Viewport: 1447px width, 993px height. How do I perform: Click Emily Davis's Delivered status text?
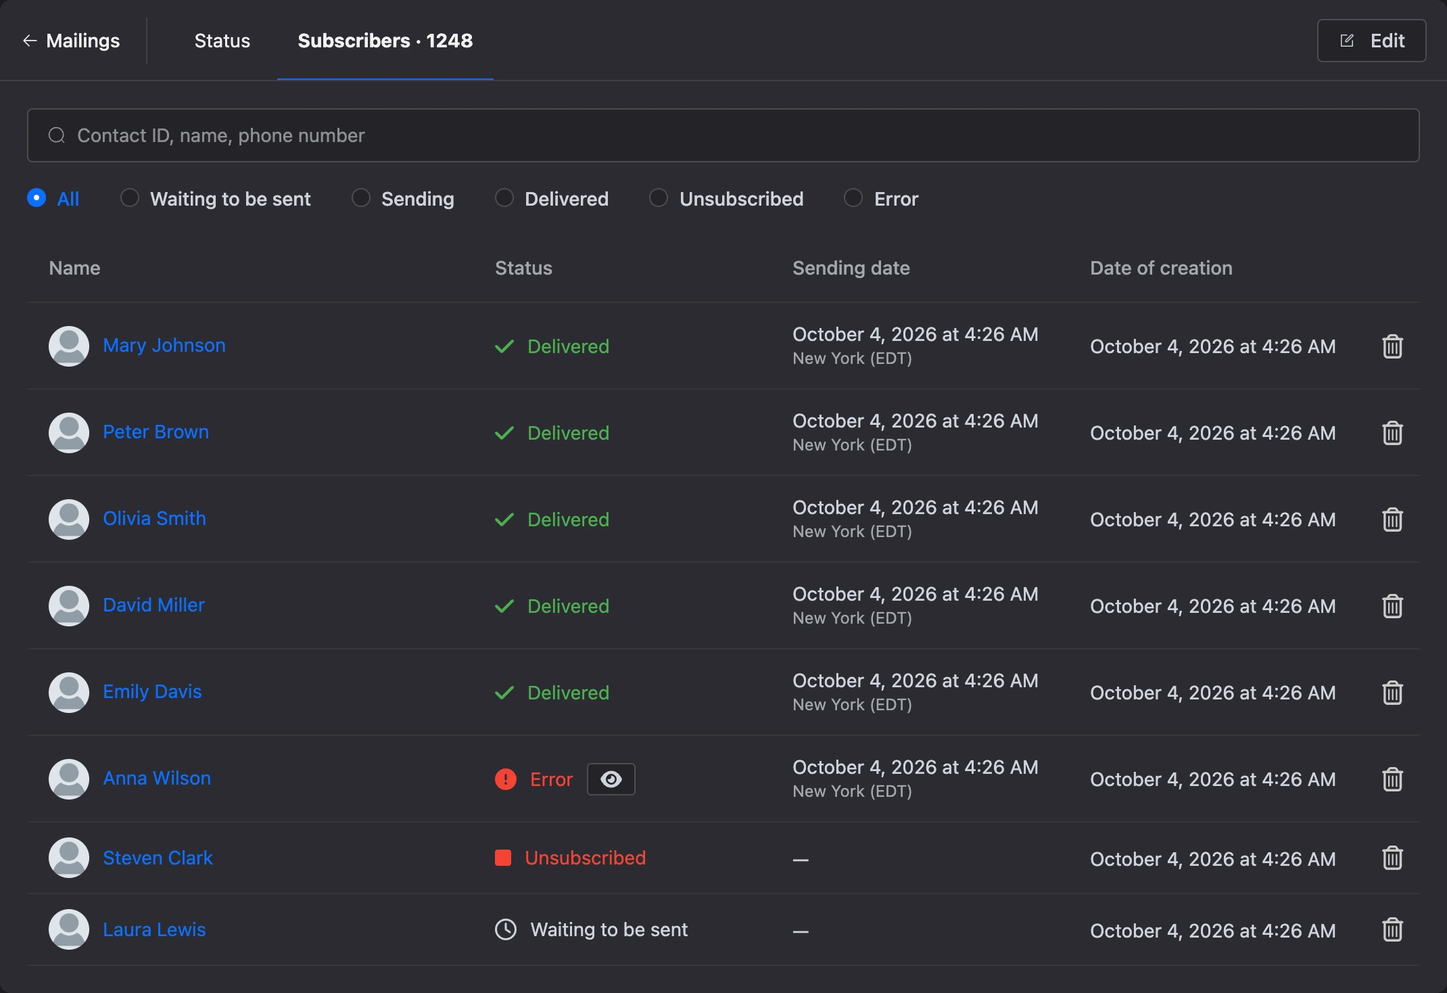(x=568, y=693)
